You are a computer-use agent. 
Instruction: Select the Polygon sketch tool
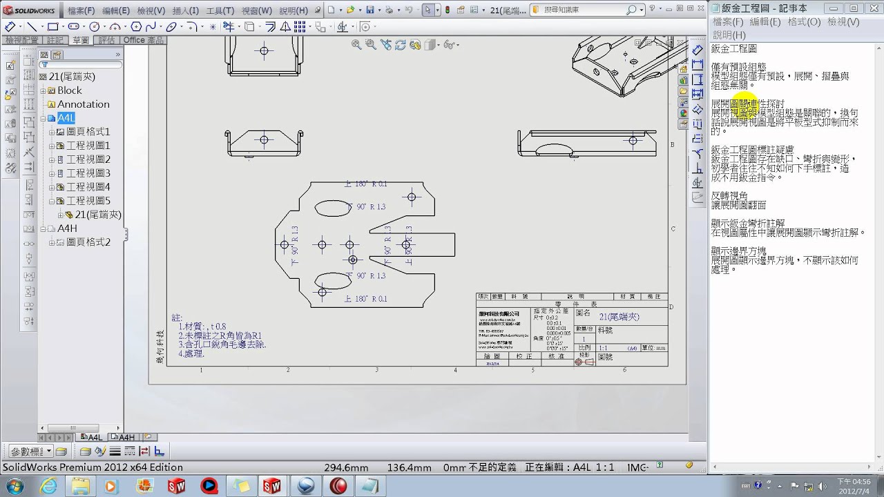pyautogui.click(x=136, y=26)
